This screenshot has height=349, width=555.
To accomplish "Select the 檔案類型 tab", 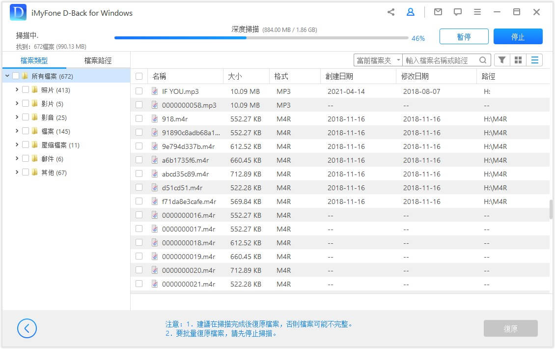I will (x=34, y=60).
